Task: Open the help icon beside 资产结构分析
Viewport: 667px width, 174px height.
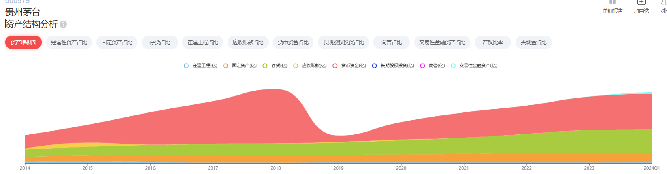Action: coord(63,24)
